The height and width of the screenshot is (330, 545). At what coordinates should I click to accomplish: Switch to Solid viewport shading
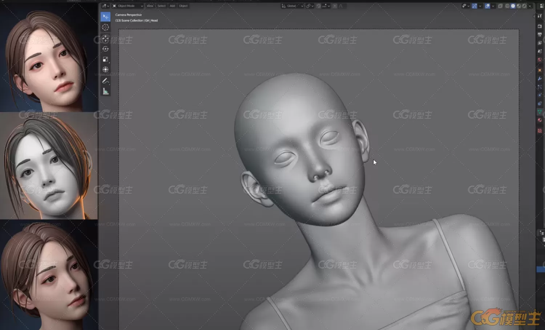tap(513, 6)
